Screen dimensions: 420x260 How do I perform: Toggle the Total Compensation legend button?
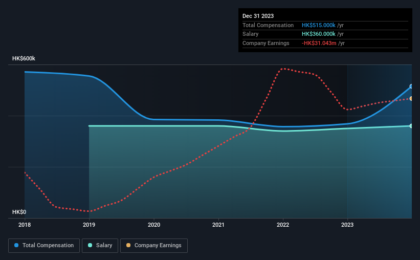pos(44,245)
